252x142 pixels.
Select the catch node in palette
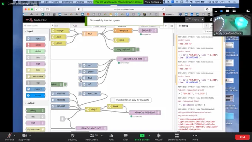coord(36,45)
